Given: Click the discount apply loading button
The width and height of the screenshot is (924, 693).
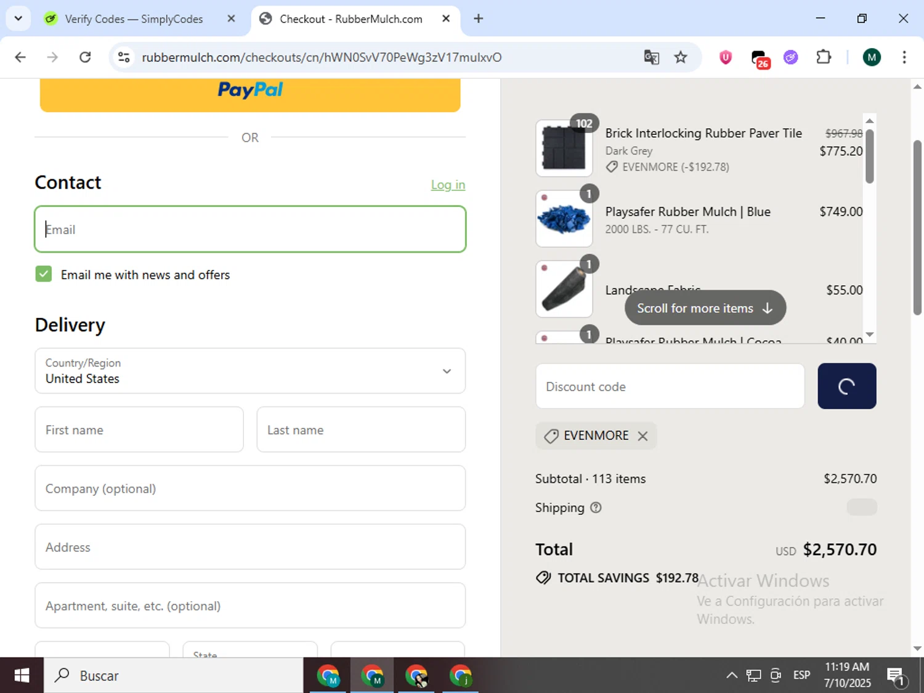Looking at the screenshot, I should tap(847, 386).
